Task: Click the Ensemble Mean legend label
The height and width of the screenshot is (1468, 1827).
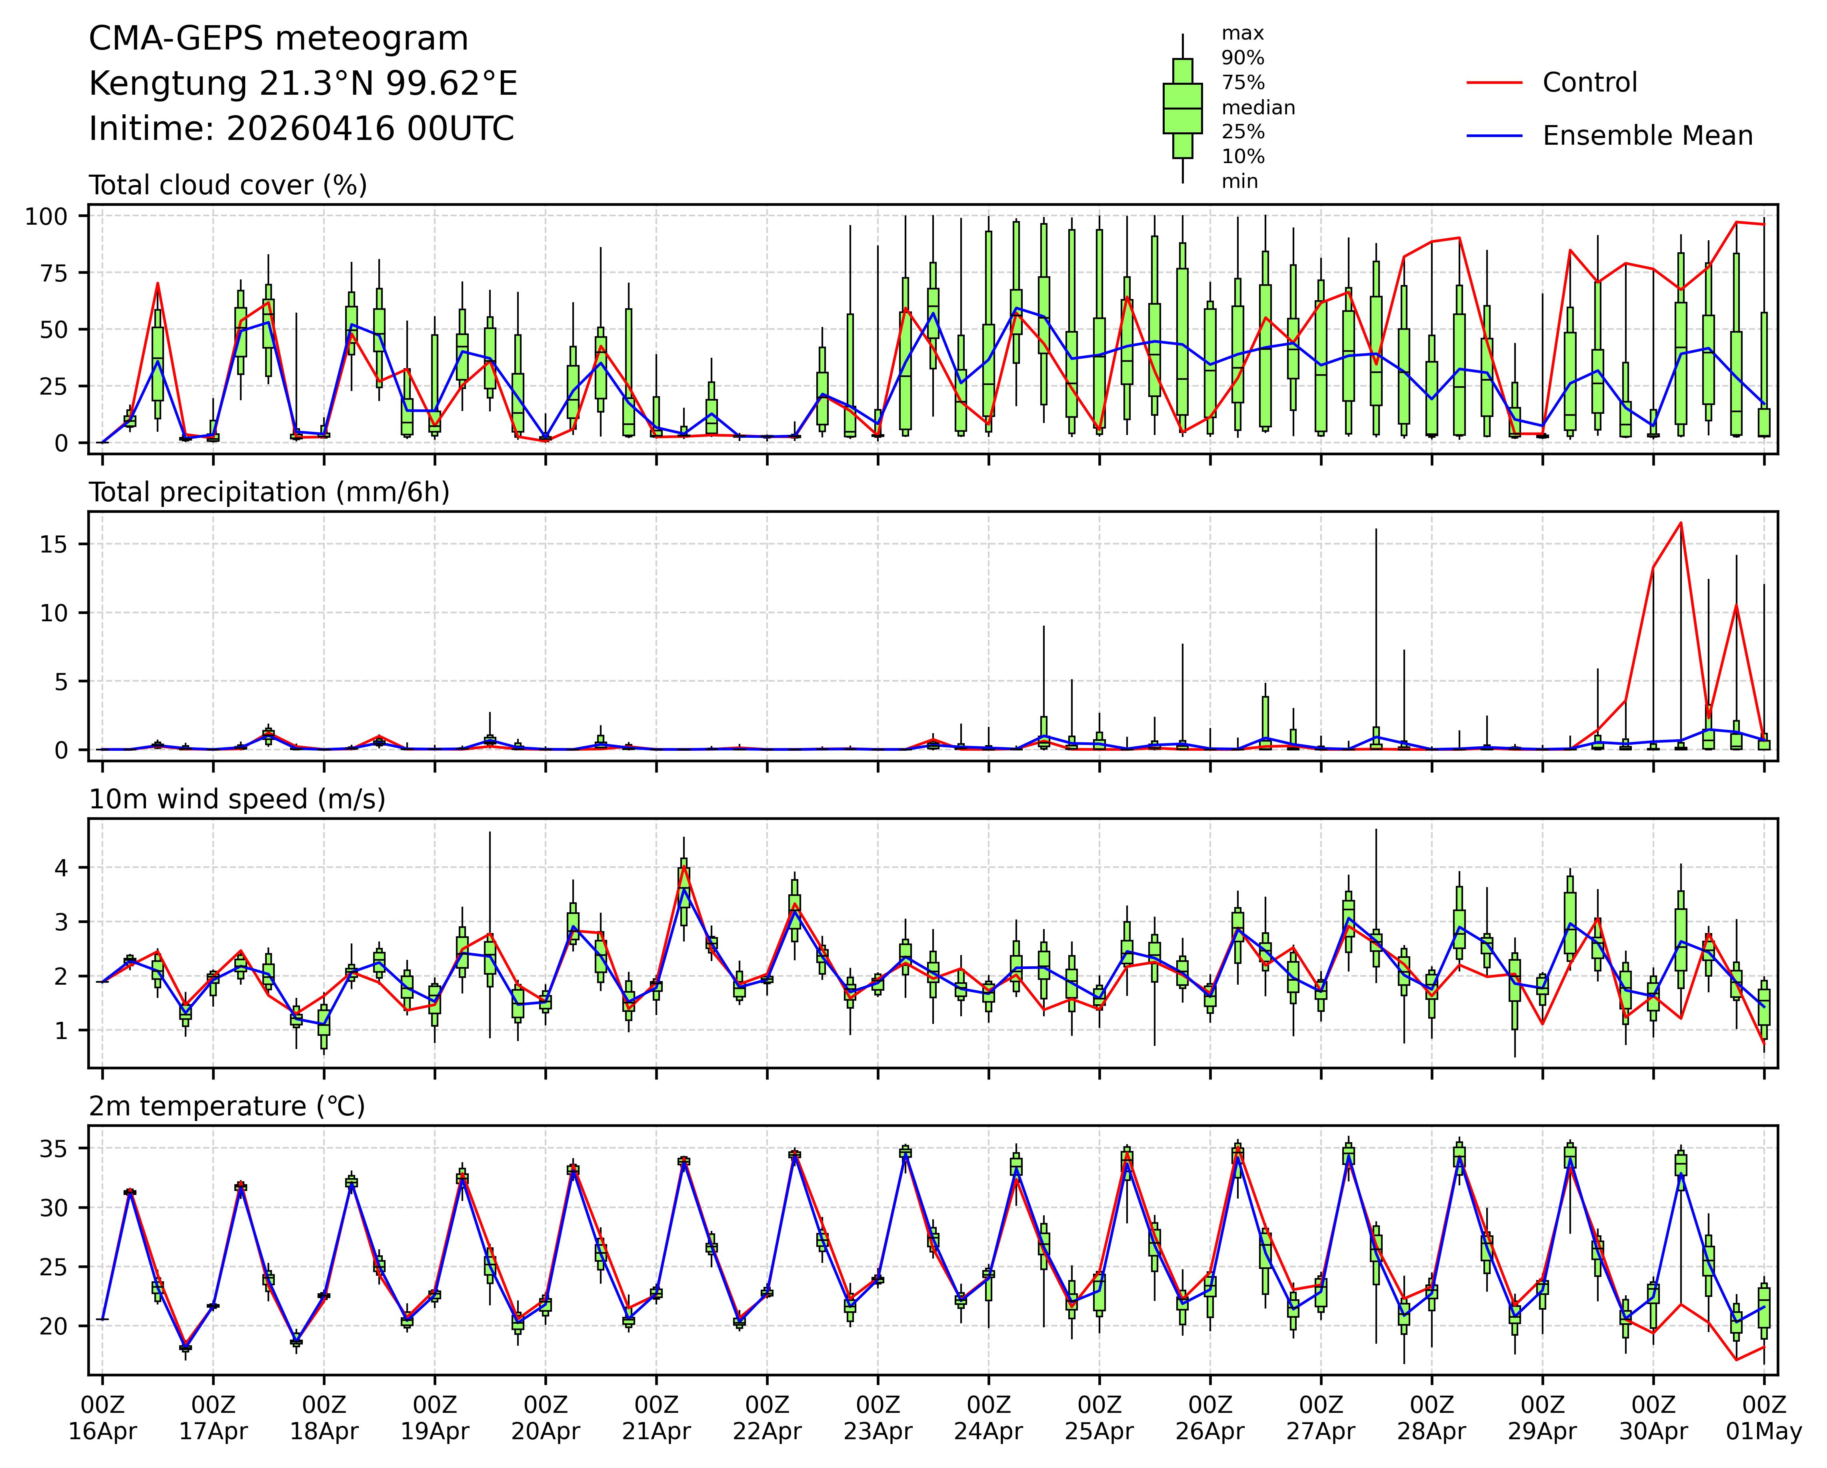Action: (x=1647, y=136)
